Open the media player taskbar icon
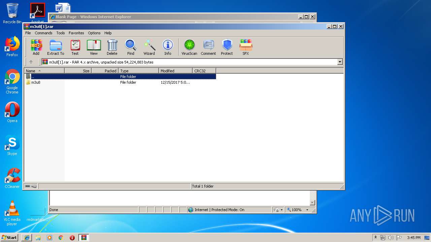Viewport: 431px width, 242px height. pyautogui.click(x=49, y=238)
